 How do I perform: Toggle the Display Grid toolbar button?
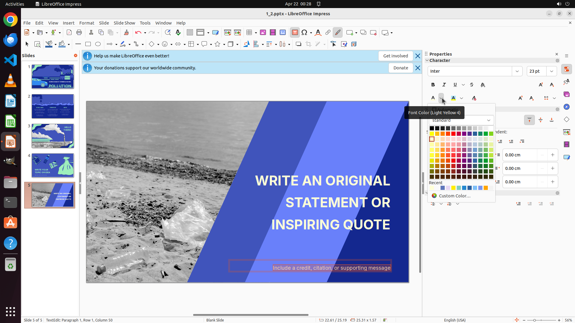(x=190, y=33)
